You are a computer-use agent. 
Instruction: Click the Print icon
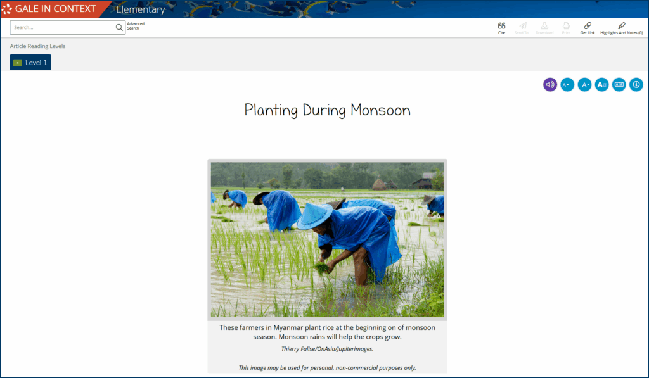pyautogui.click(x=566, y=26)
